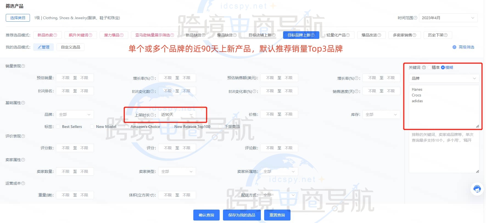Viewport: 486px width, 223px height.
Task: Click the 预估销量 minimum input field
Action: 66,78
